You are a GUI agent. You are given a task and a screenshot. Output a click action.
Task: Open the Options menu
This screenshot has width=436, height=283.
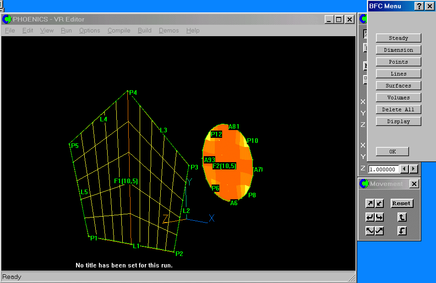tap(89, 30)
